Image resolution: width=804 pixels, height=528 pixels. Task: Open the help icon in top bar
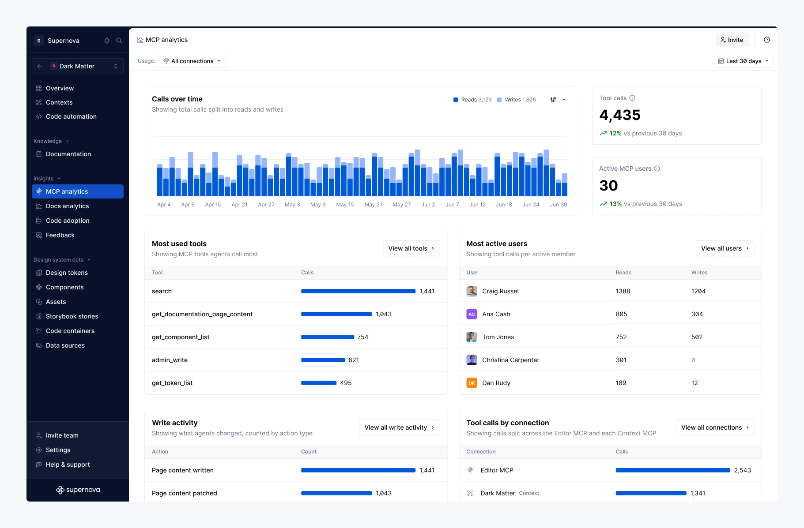pyautogui.click(x=767, y=40)
